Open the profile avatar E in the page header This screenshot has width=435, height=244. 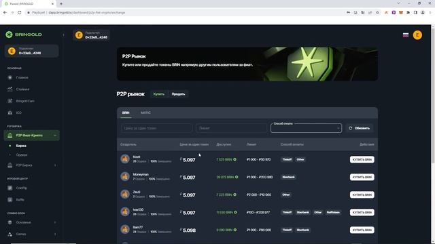point(417,35)
